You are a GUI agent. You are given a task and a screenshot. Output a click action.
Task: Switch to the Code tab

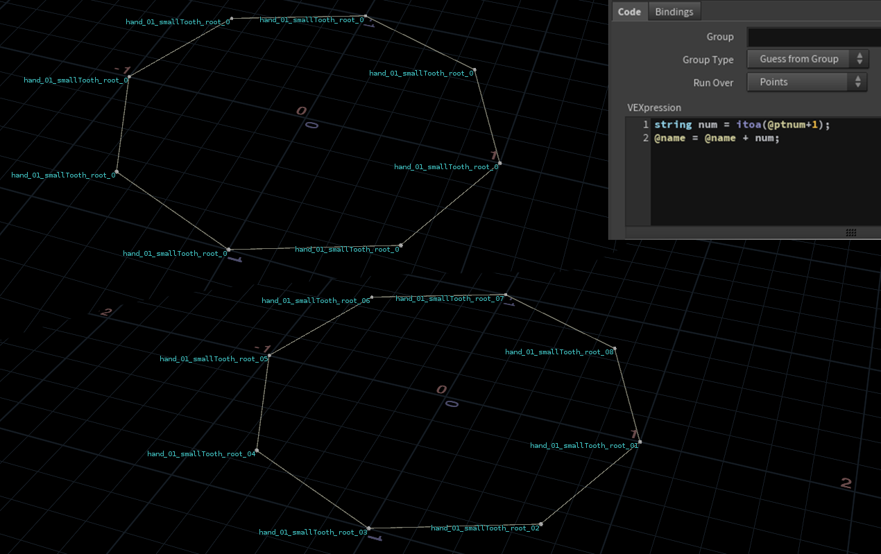coord(629,12)
